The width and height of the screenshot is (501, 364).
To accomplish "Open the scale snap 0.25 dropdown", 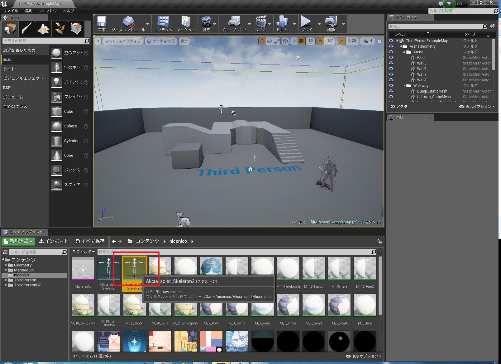I will click(x=352, y=41).
